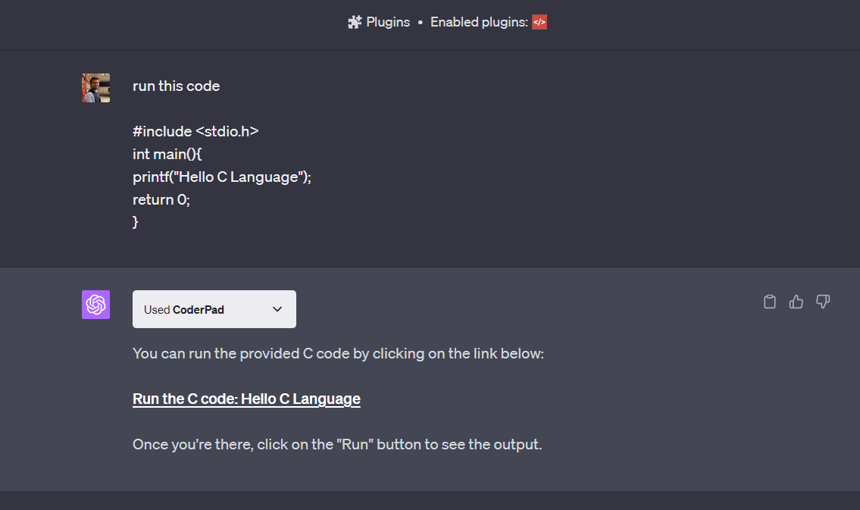Give the response a thumbs up
860x510 pixels.
click(x=796, y=302)
